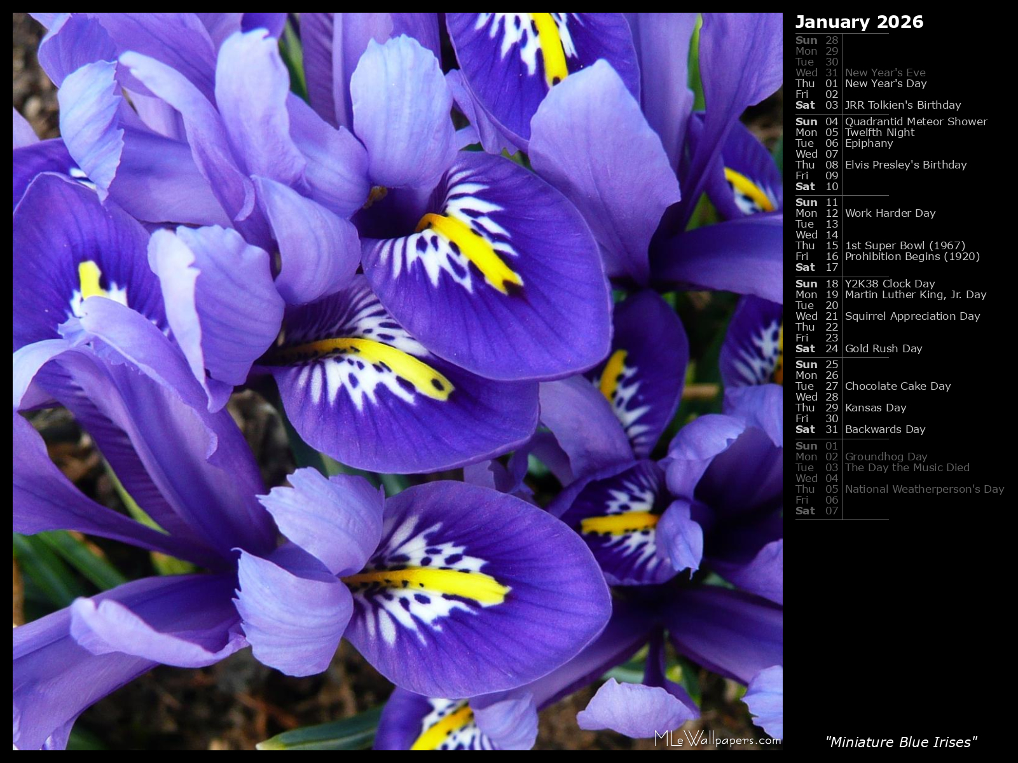Select the Quadrantid Meteor Shower entry

point(916,121)
